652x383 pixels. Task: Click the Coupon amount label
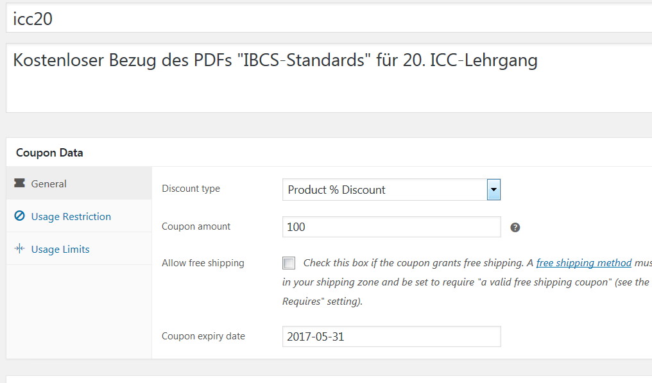(196, 226)
